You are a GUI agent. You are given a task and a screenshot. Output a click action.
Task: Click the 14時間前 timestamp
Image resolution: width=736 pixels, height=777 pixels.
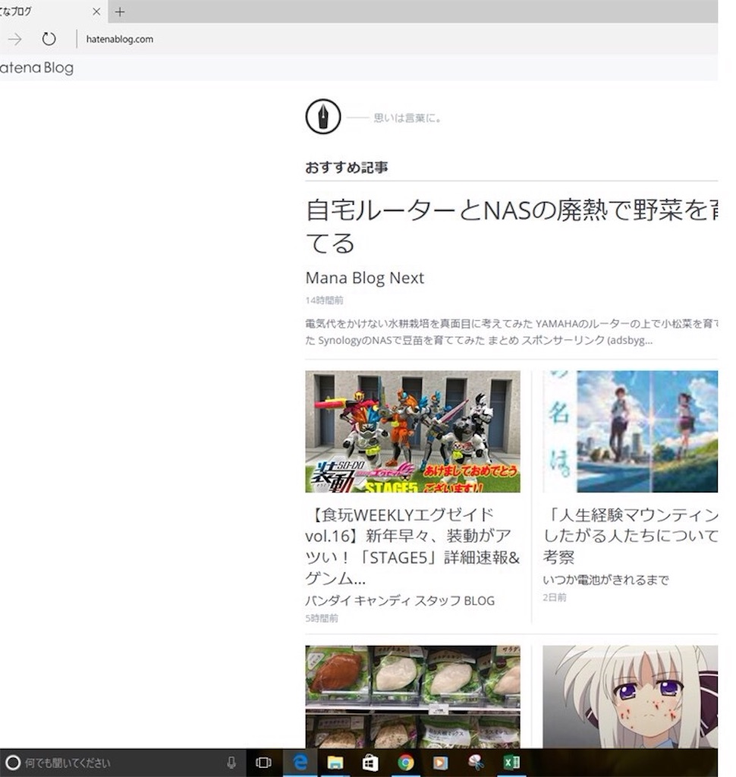[x=324, y=300]
